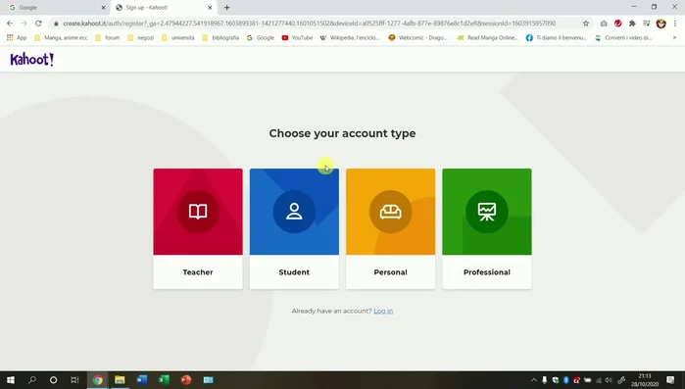Viewport: 685px width, 389px height.
Task: Open the taskbar clock and date
Action: pyautogui.click(x=645, y=380)
